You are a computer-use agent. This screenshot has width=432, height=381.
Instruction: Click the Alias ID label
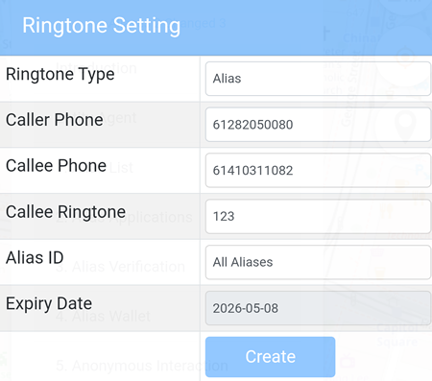[x=35, y=257]
